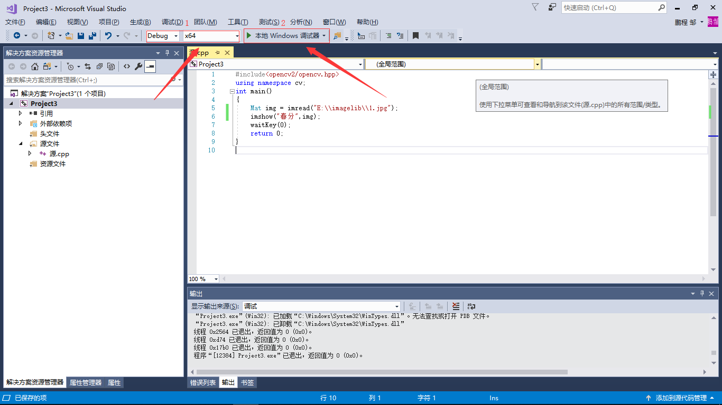Expand the 源.cpp tree item
The image size is (722, 405).
pyautogui.click(x=30, y=153)
